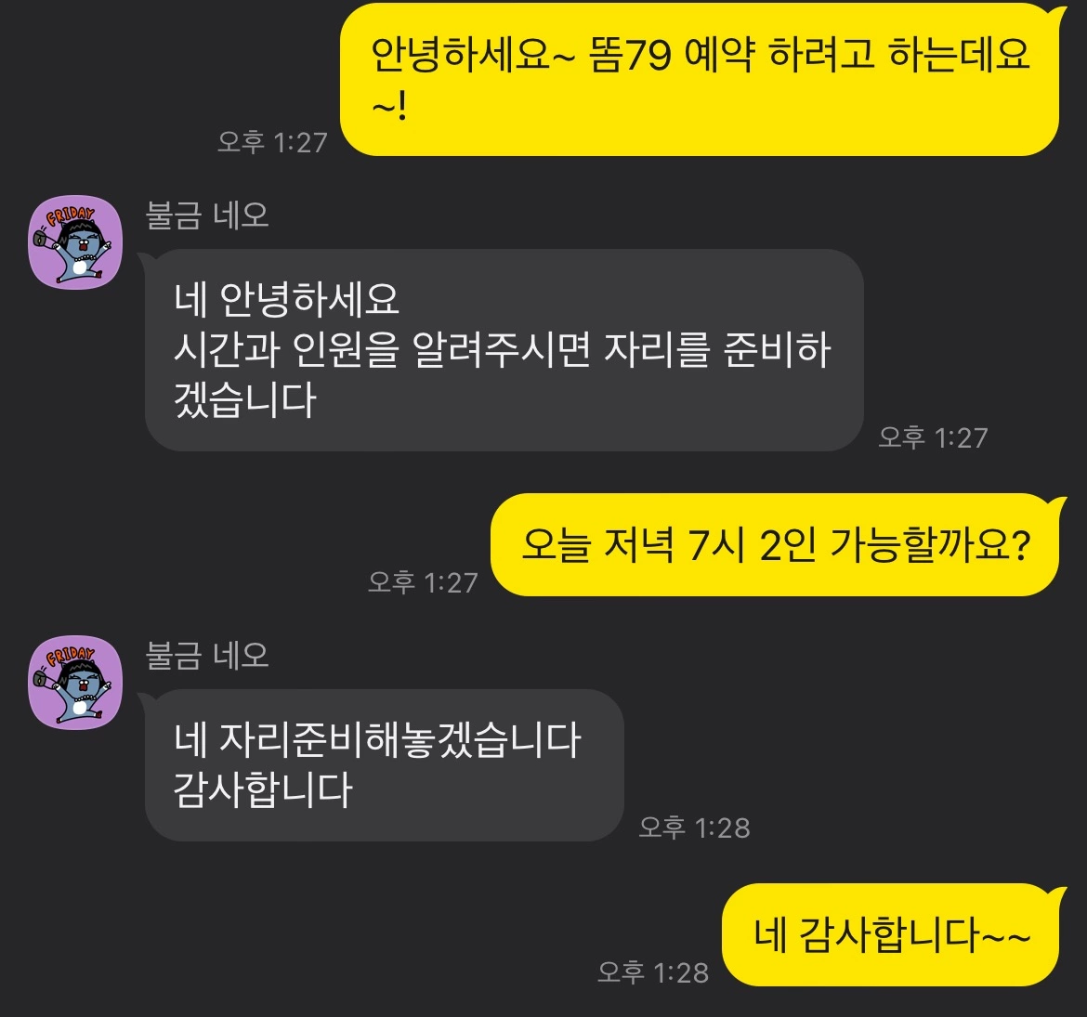Select the gray 시간과 인원을 알려주시면 message bubble

pos(502,350)
